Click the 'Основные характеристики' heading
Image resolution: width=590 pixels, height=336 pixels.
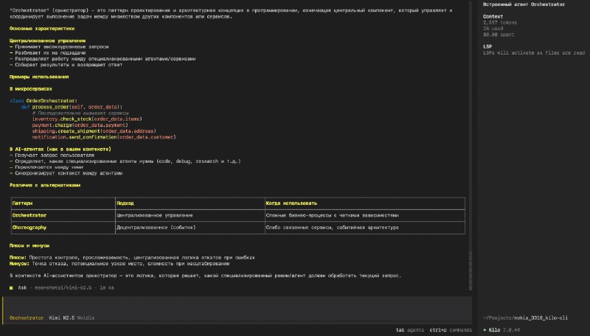click(x=42, y=29)
